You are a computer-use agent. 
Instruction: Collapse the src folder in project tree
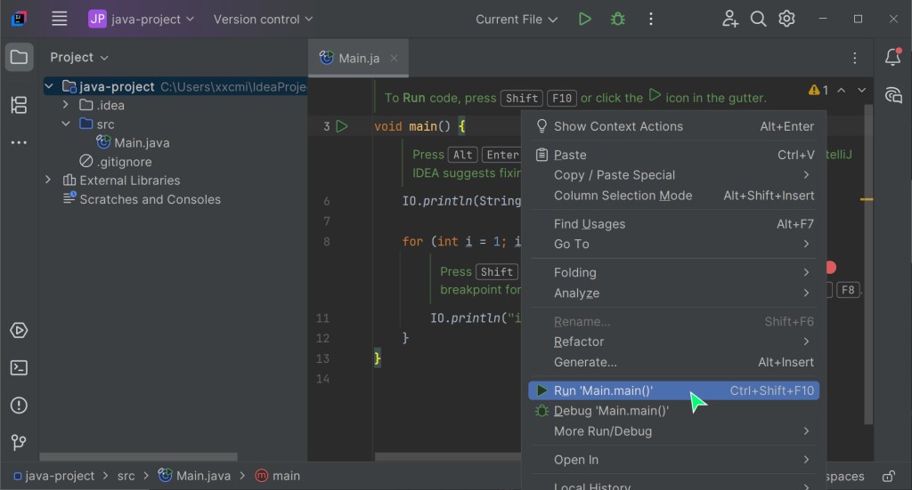coord(66,125)
